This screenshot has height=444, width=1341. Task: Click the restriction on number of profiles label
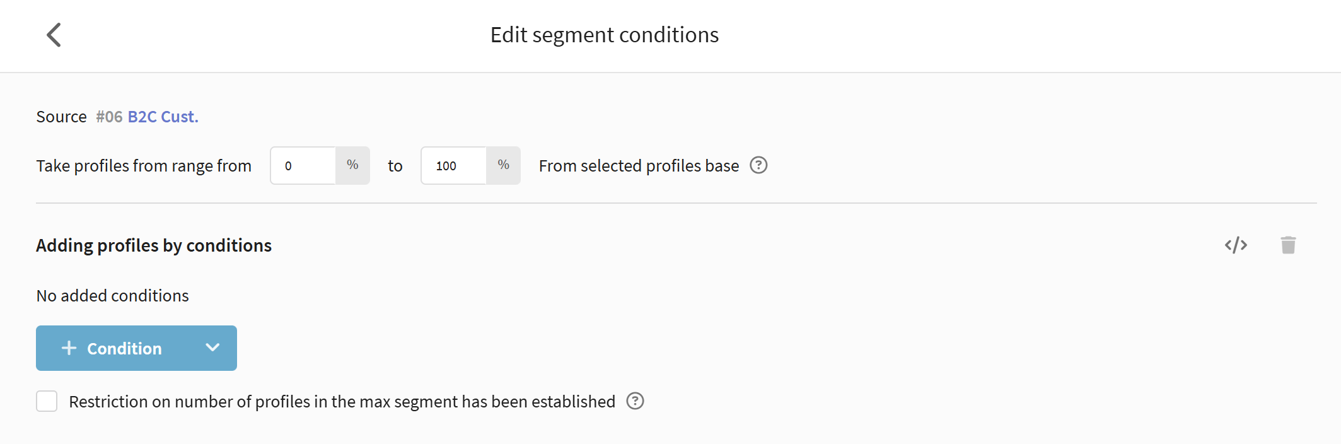pos(342,402)
